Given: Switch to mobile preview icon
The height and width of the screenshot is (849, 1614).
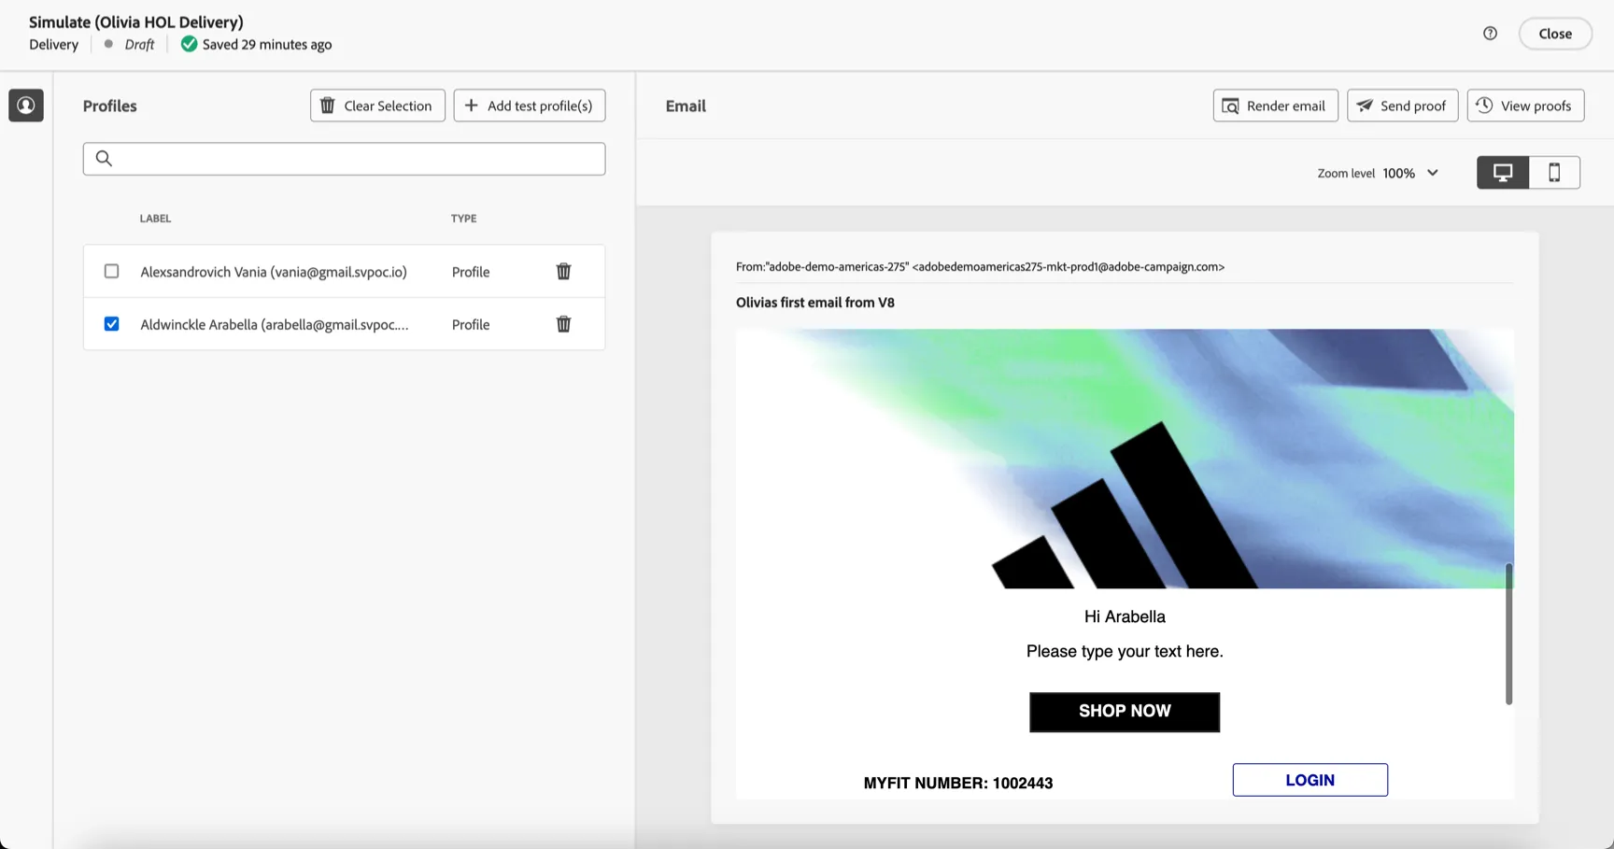Looking at the screenshot, I should (x=1554, y=173).
